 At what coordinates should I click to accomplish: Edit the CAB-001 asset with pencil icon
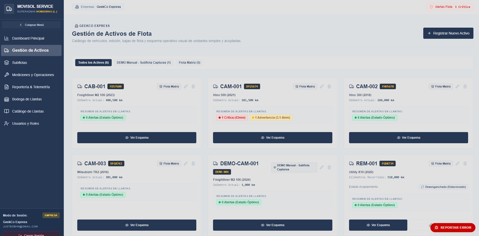[x=186, y=86]
